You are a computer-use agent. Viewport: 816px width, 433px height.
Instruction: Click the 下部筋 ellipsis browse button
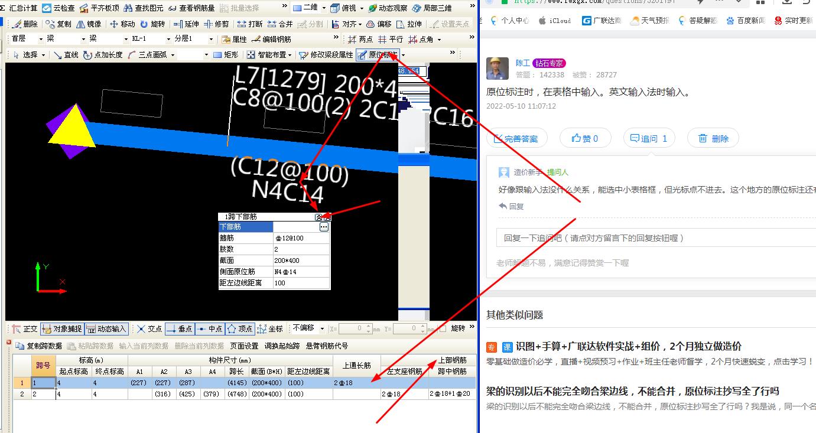tap(324, 227)
